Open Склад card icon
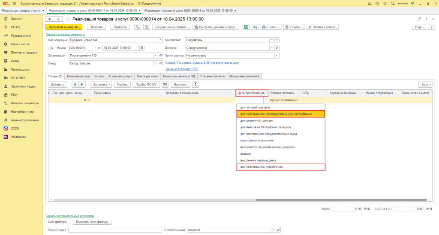The width and height of the screenshot is (439, 235). point(160,63)
